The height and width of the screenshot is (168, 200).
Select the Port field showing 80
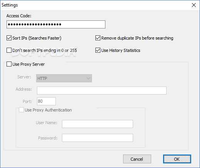point(46,101)
